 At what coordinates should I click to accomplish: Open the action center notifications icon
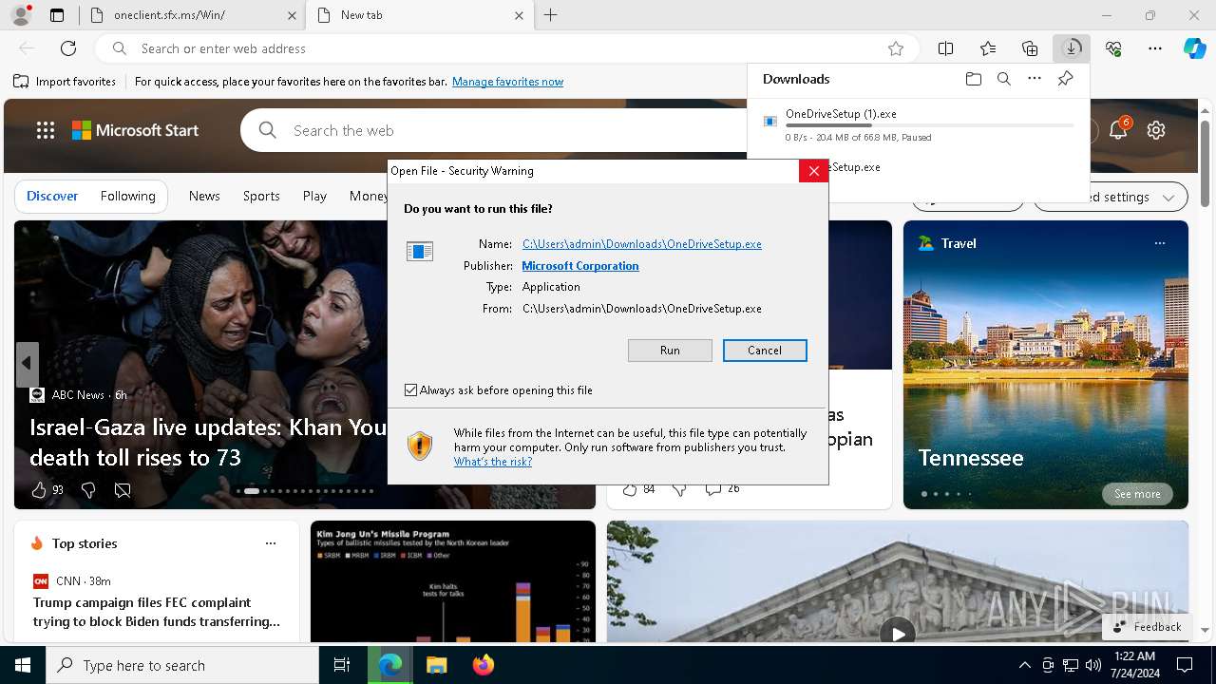1185,665
